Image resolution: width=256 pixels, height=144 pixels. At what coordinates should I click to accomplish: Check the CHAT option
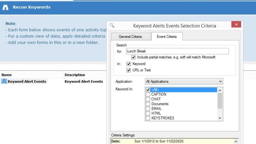point(148,99)
